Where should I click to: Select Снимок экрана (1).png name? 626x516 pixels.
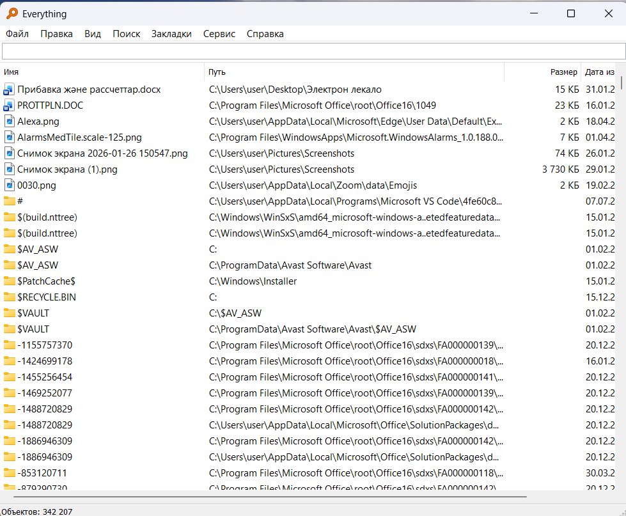pos(68,169)
